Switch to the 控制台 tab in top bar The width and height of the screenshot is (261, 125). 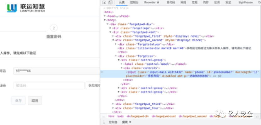(x=134, y=2)
